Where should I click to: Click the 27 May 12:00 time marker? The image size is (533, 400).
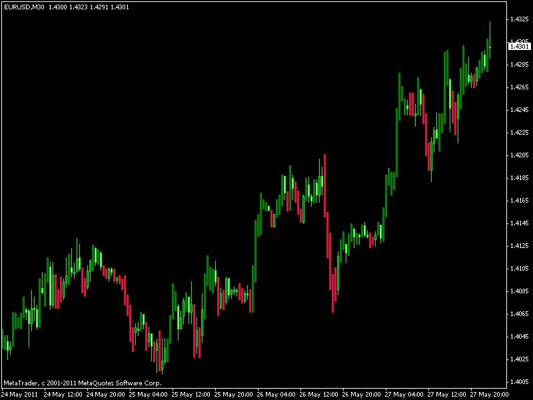coord(448,394)
